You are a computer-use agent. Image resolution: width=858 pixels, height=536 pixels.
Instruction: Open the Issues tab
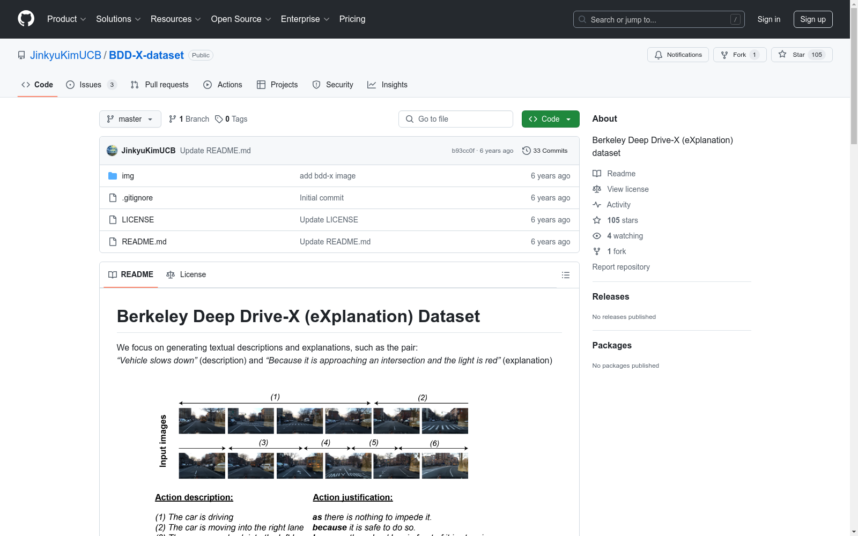(91, 85)
